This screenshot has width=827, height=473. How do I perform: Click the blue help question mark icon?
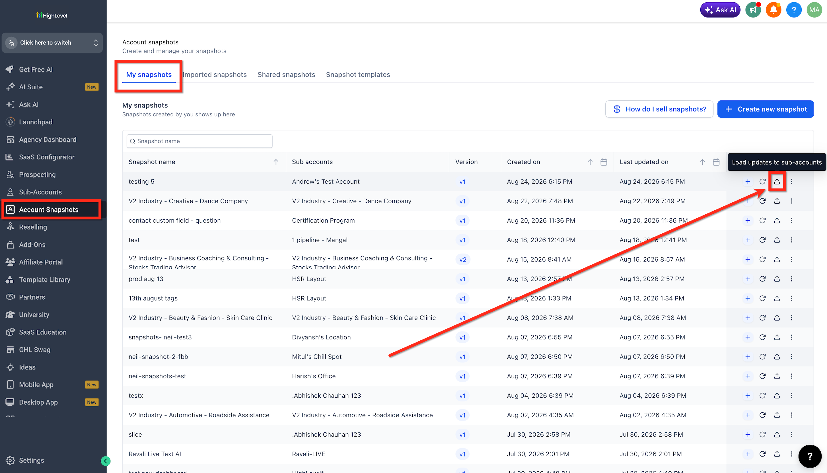(x=794, y=10)
